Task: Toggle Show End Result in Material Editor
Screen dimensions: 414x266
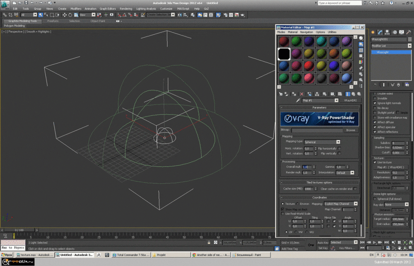Action: point(348,94)
